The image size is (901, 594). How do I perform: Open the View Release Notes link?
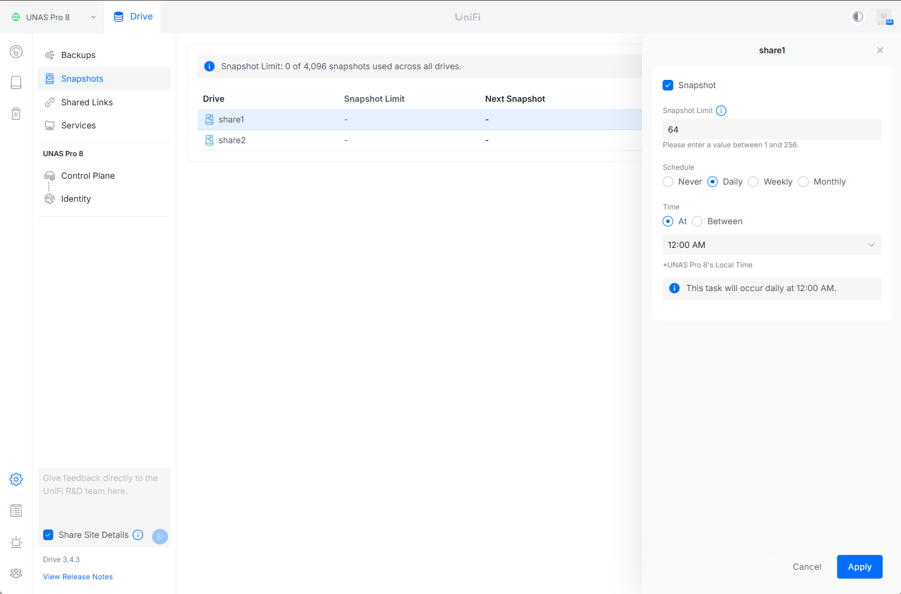77,577
